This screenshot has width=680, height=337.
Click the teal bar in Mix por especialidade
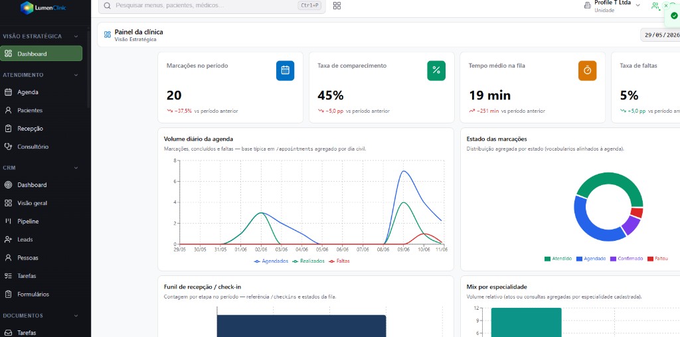point(526,322)
